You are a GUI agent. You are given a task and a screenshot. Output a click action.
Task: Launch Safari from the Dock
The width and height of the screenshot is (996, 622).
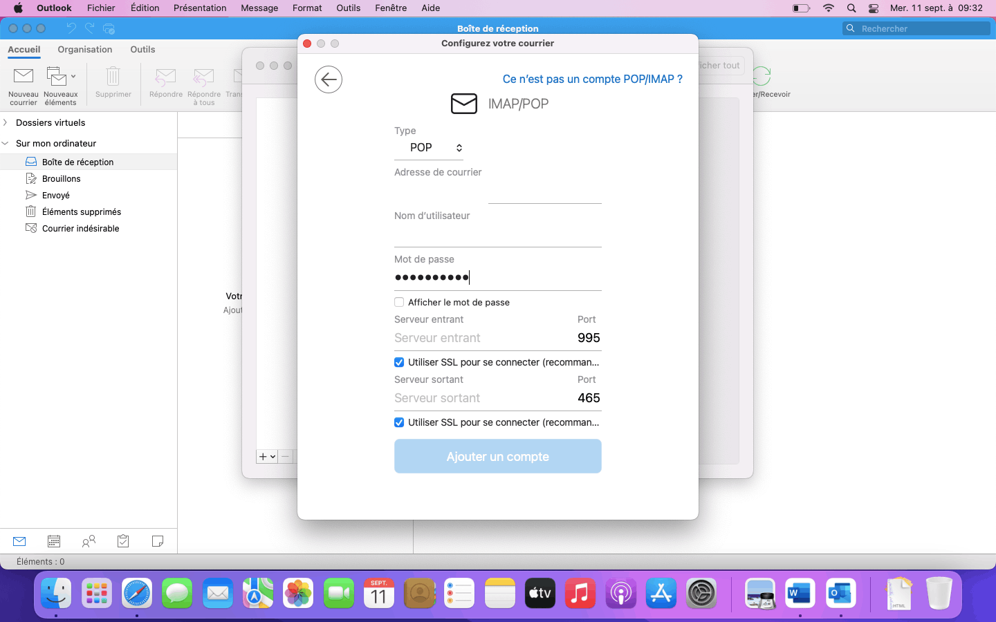click(137, 593)
